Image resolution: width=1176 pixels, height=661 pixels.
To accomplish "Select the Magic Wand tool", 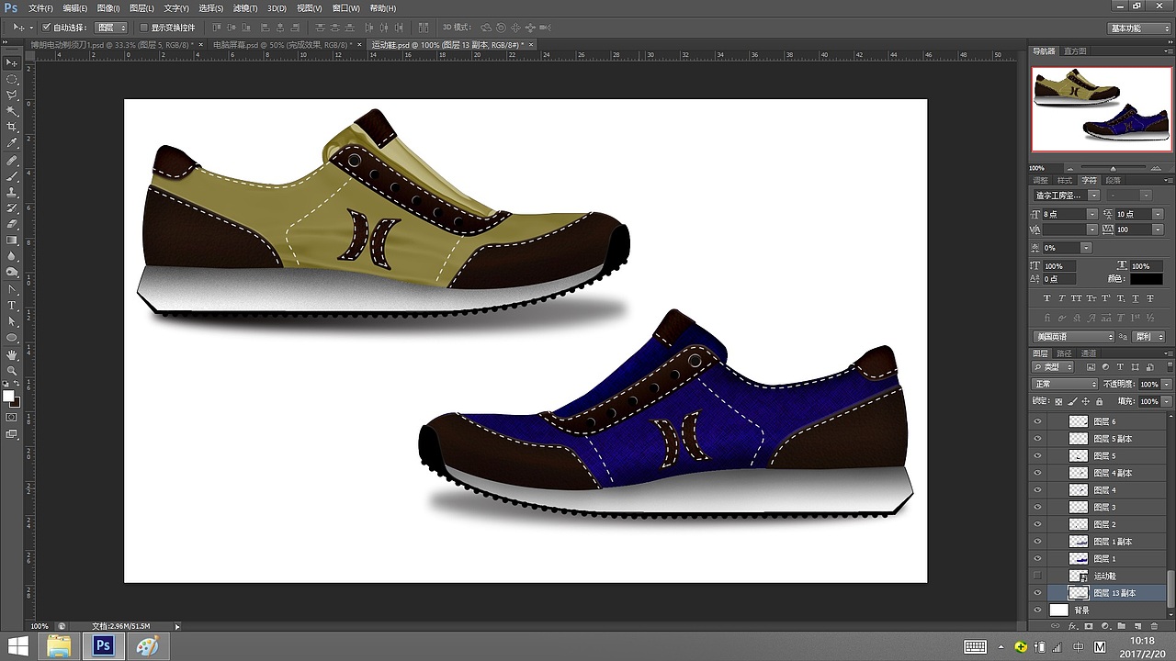I will pos(12,111).
